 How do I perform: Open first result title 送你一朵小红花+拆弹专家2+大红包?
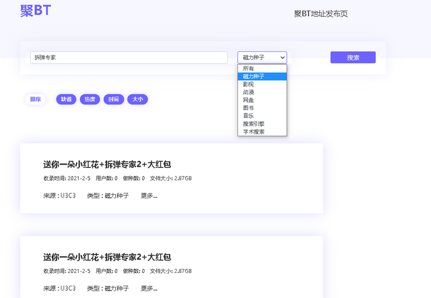click(x=107, y=165)
